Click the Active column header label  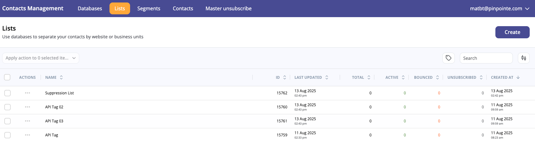[392, 78]
